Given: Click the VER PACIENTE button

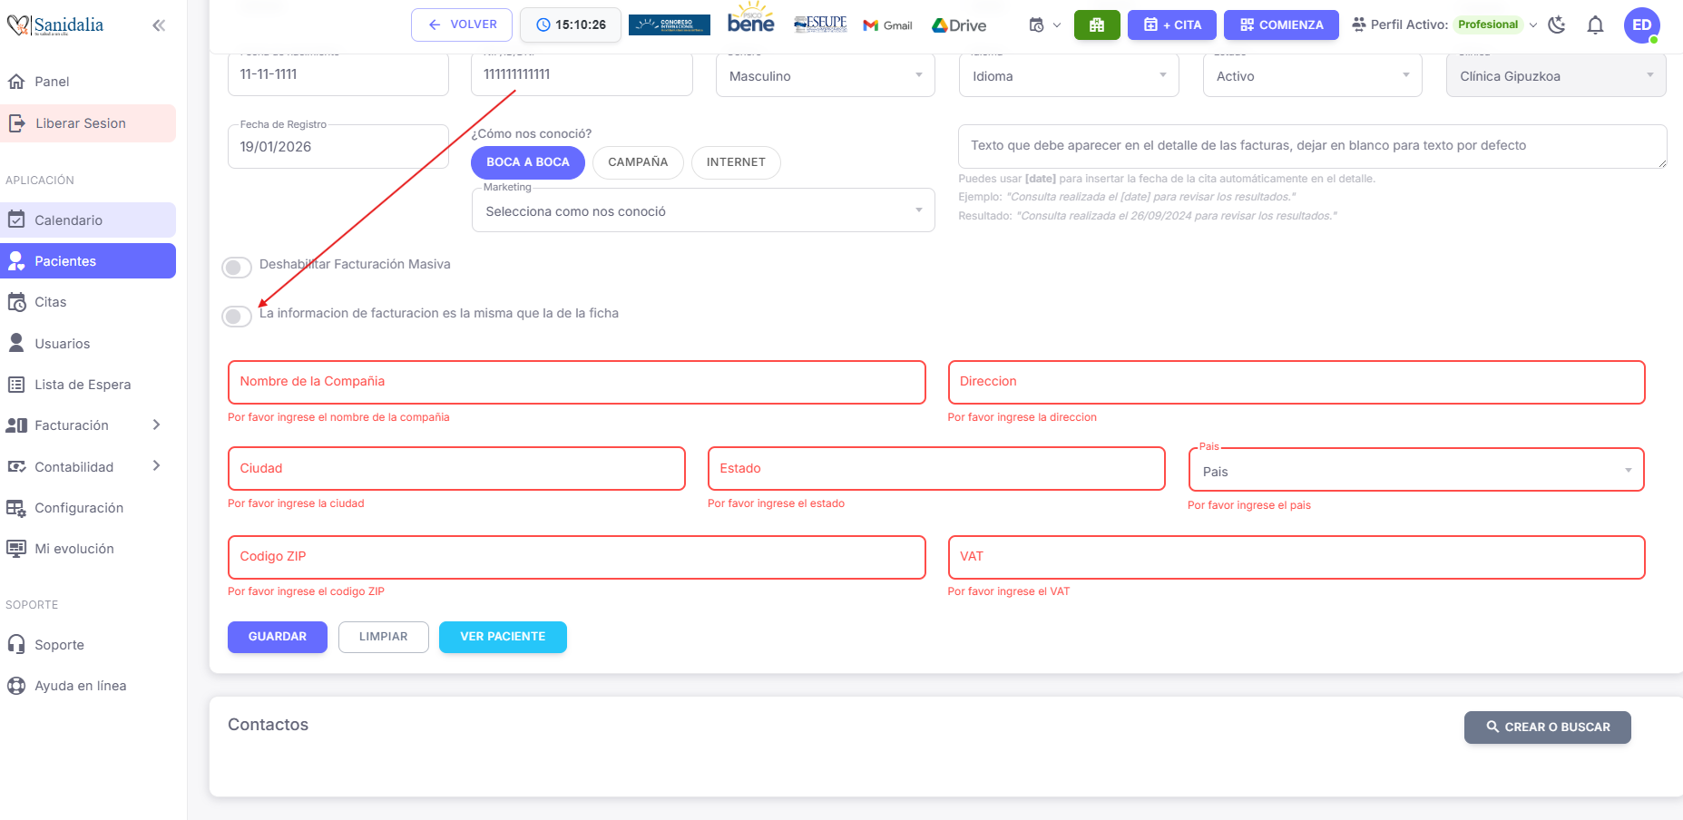Looking at the screenshot, I should [503, 637].
